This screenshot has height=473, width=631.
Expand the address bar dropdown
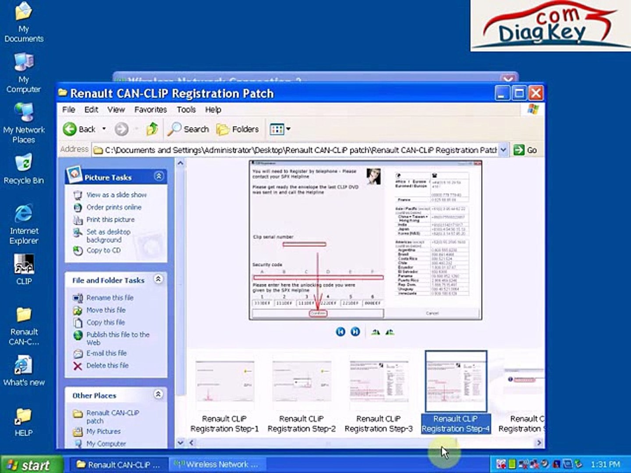click(x=503, y=150)
